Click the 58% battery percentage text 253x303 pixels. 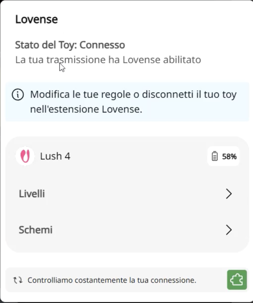pos(229,157)
